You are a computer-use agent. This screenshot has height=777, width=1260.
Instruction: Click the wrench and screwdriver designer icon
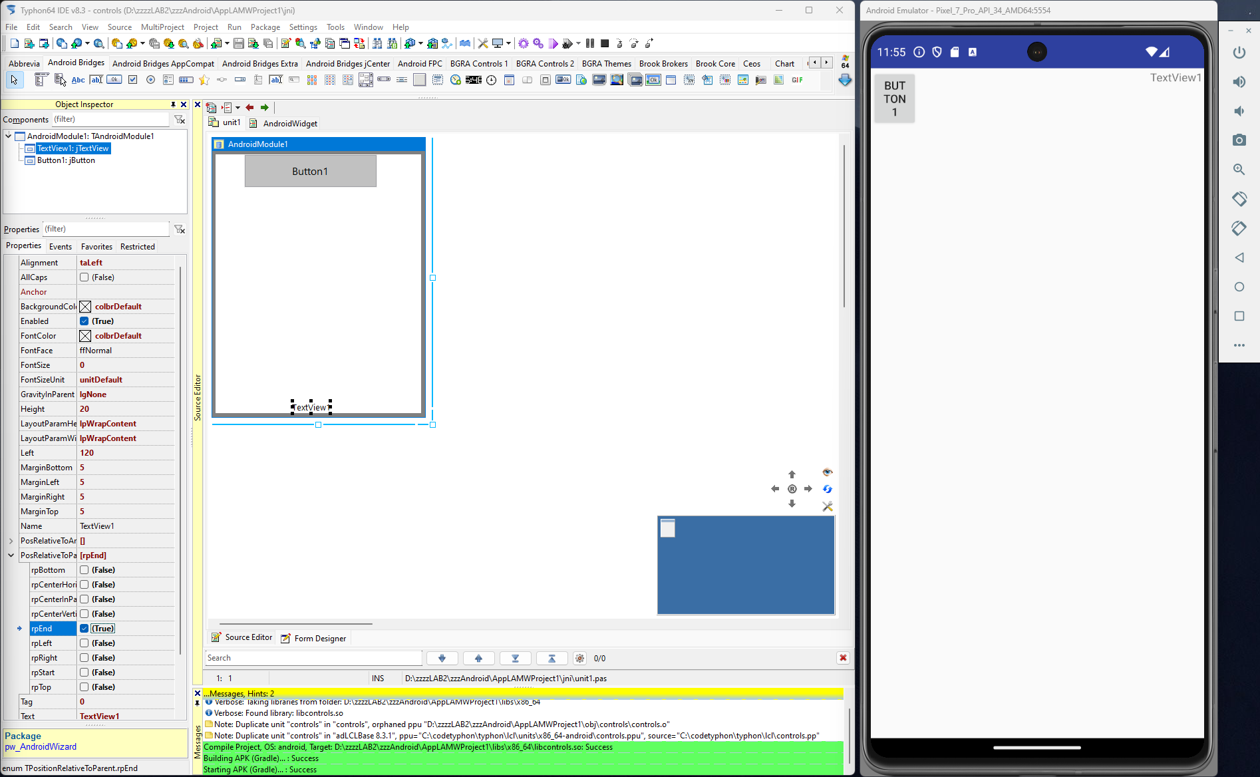pyautogui.click(x=828, y=506)
